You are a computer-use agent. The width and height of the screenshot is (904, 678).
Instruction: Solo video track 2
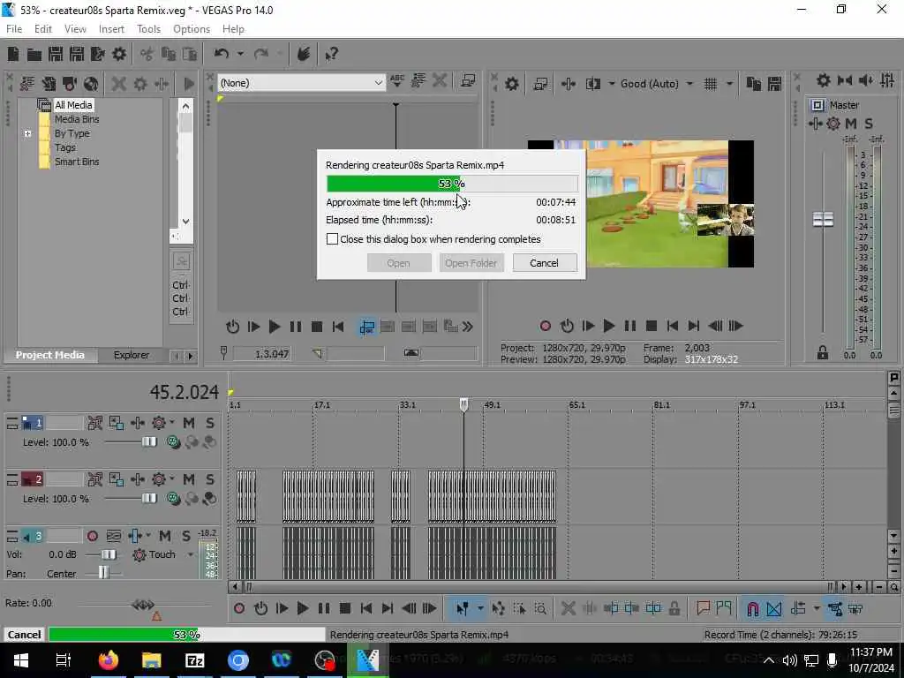[210, 479]
